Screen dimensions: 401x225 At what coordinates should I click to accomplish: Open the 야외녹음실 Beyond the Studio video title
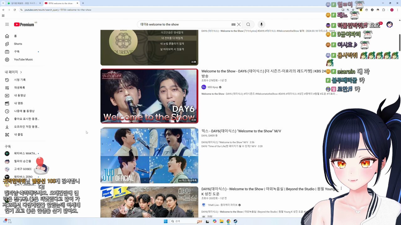coord(269,191)
